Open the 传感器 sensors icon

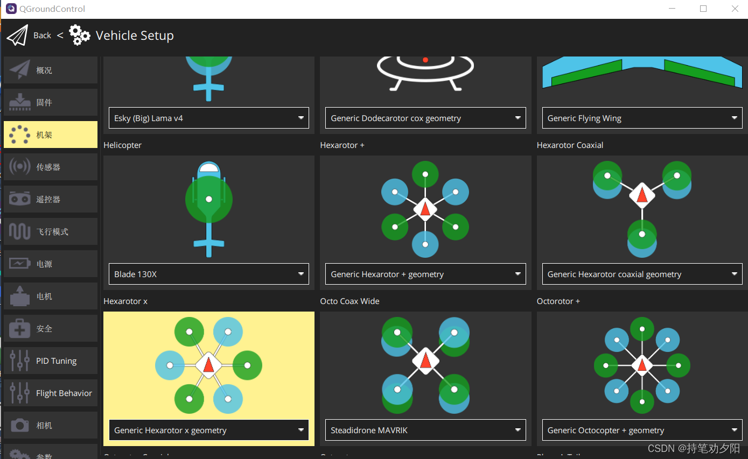coord(20,167)
